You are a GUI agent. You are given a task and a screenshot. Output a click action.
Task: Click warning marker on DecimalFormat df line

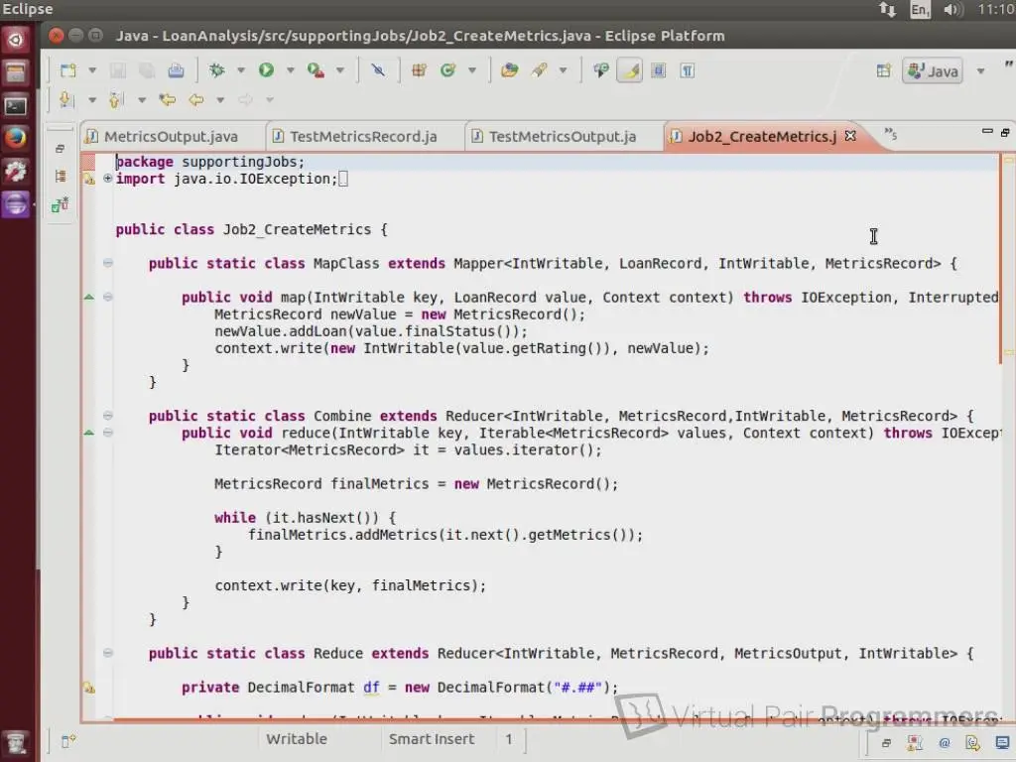coord(89,688)
